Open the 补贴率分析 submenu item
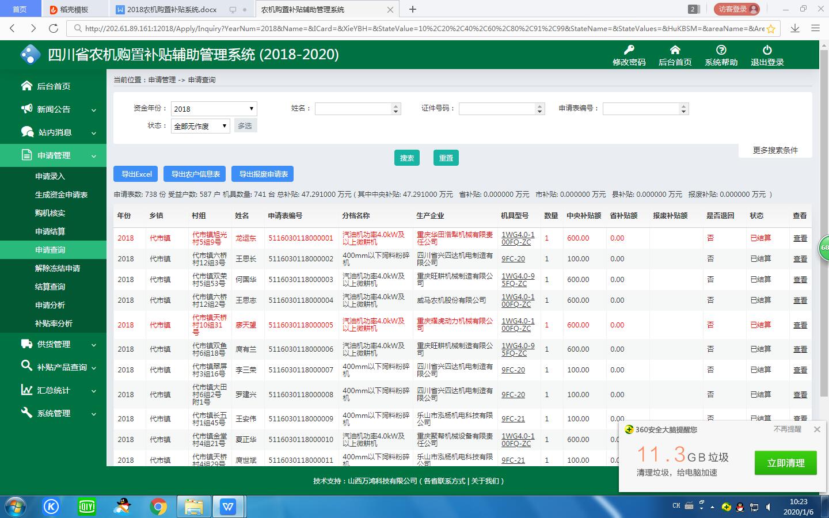The width and height of the screenshot is (829, 518). [53, 323]
